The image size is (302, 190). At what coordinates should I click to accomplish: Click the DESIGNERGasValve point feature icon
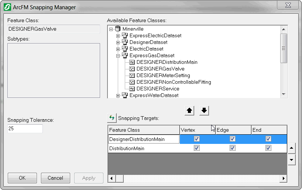[x=132, y=69]
